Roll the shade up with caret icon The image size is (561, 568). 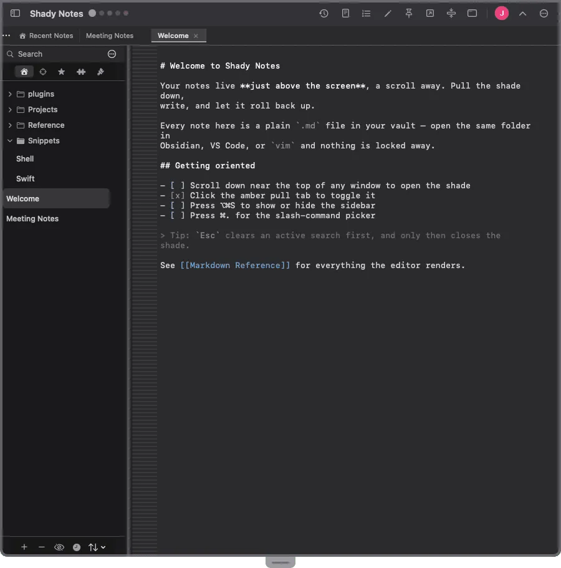click(522, 14)
